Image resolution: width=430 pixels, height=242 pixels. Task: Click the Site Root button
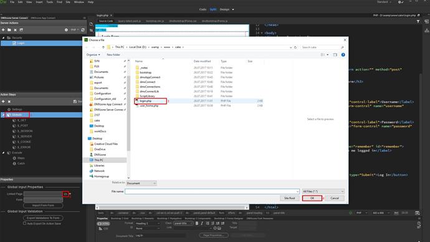(x=289, y=198)
